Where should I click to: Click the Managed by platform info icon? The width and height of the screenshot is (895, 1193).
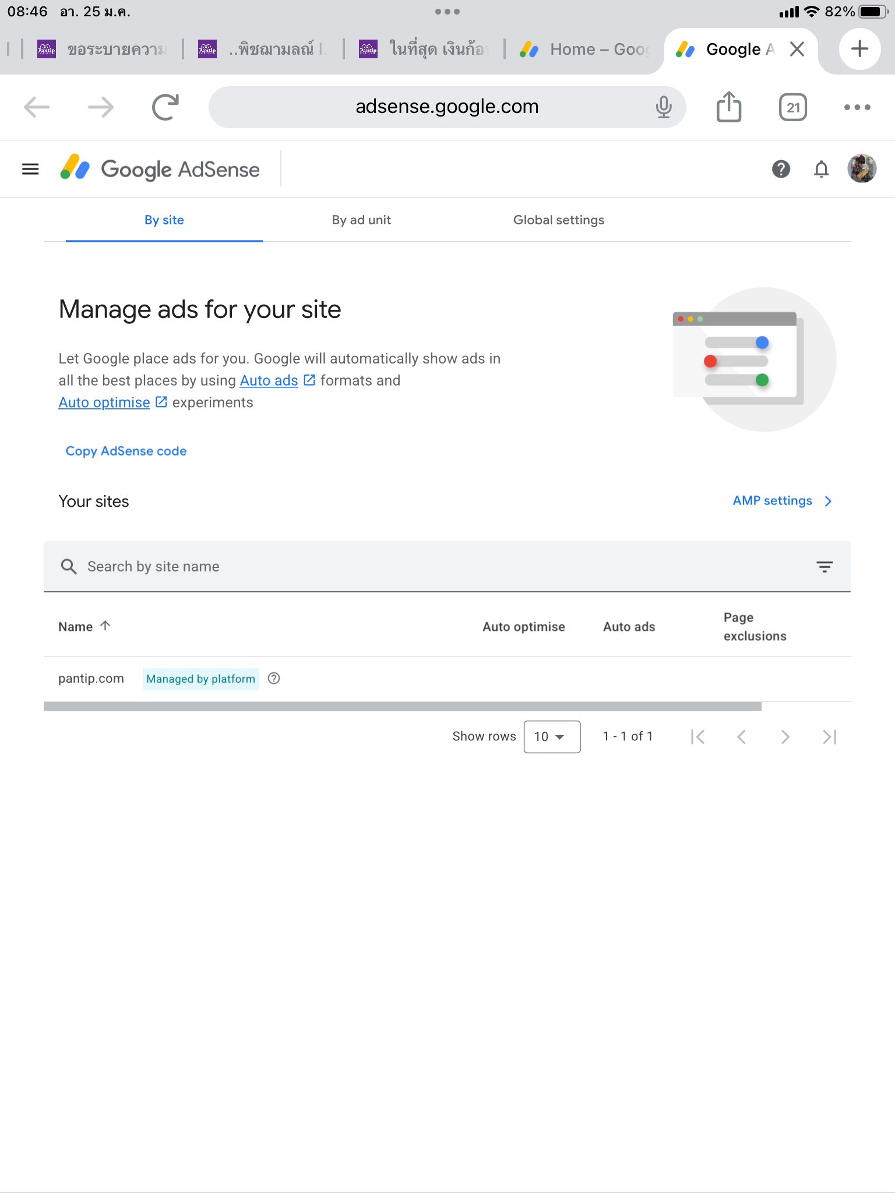coord(274,679)
